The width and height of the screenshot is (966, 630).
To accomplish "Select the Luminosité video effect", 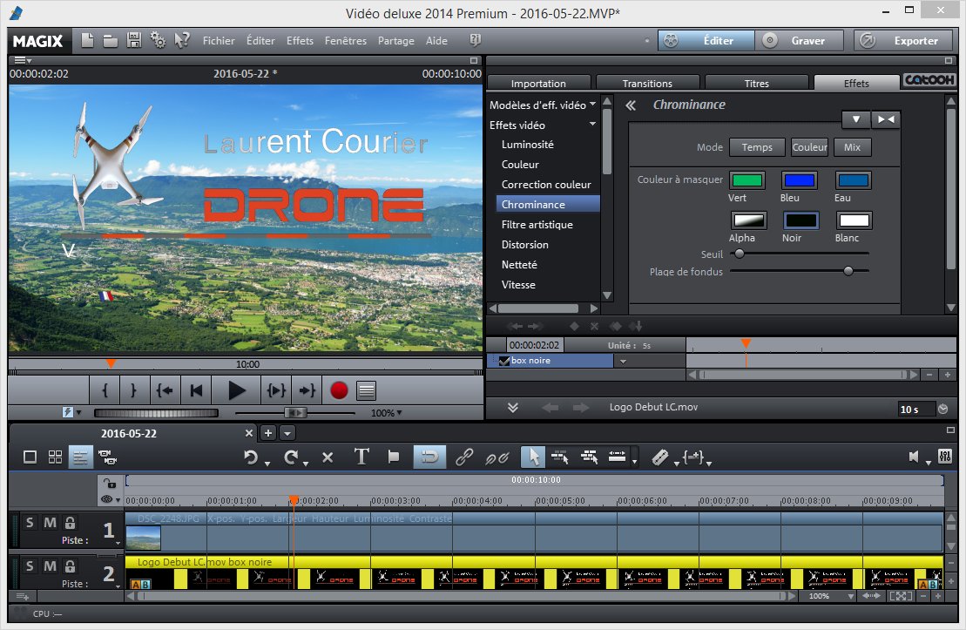I will click(527, 145).
